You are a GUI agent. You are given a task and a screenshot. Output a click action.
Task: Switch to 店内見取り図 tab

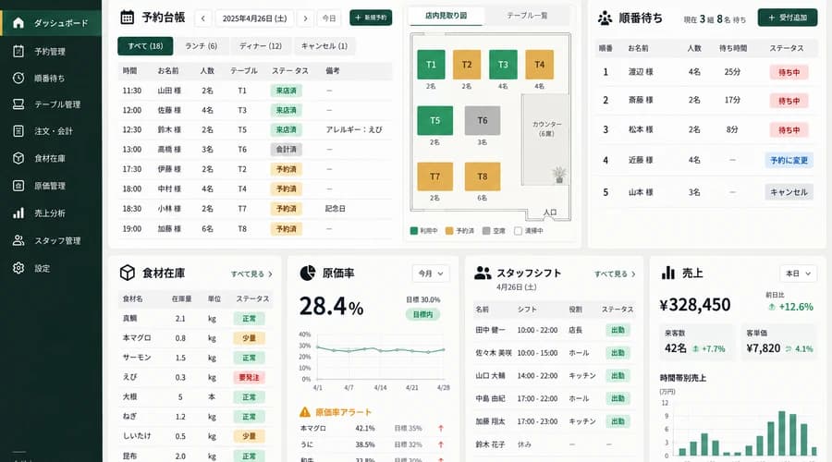[x=447, y=16]
